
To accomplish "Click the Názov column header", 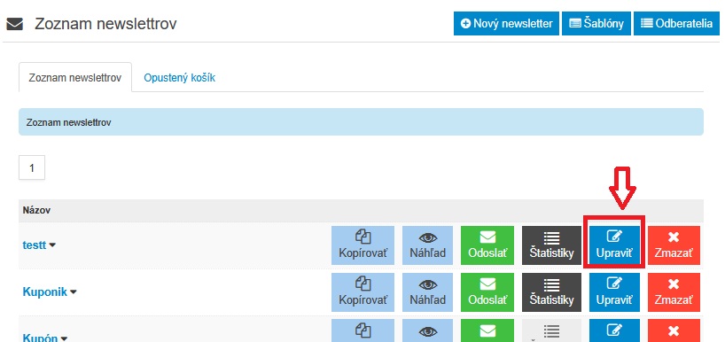I will [36, 211].
